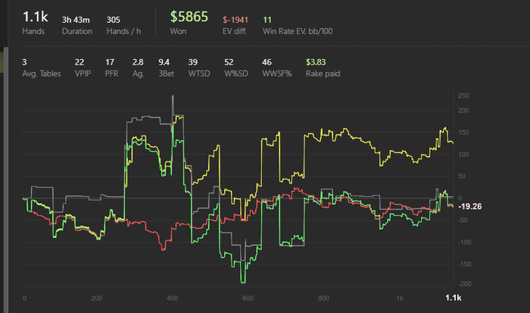Screen dimensions: 530x313
Task: Click the vertical scrollbar on left edge
Action: click(6, 180)
